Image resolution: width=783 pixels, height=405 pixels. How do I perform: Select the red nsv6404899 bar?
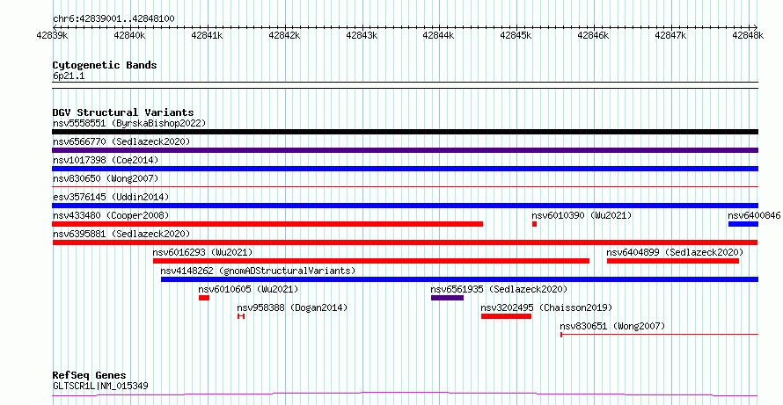673,261
